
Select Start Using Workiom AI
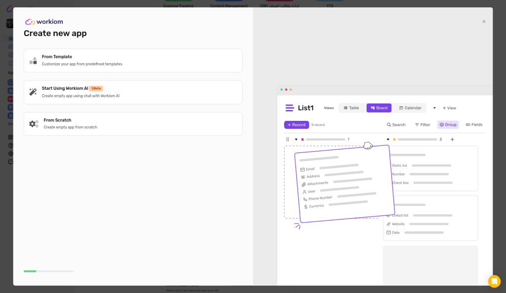click(133, 92)
